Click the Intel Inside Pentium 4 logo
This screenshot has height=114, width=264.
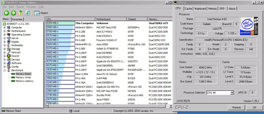point(249,26)
